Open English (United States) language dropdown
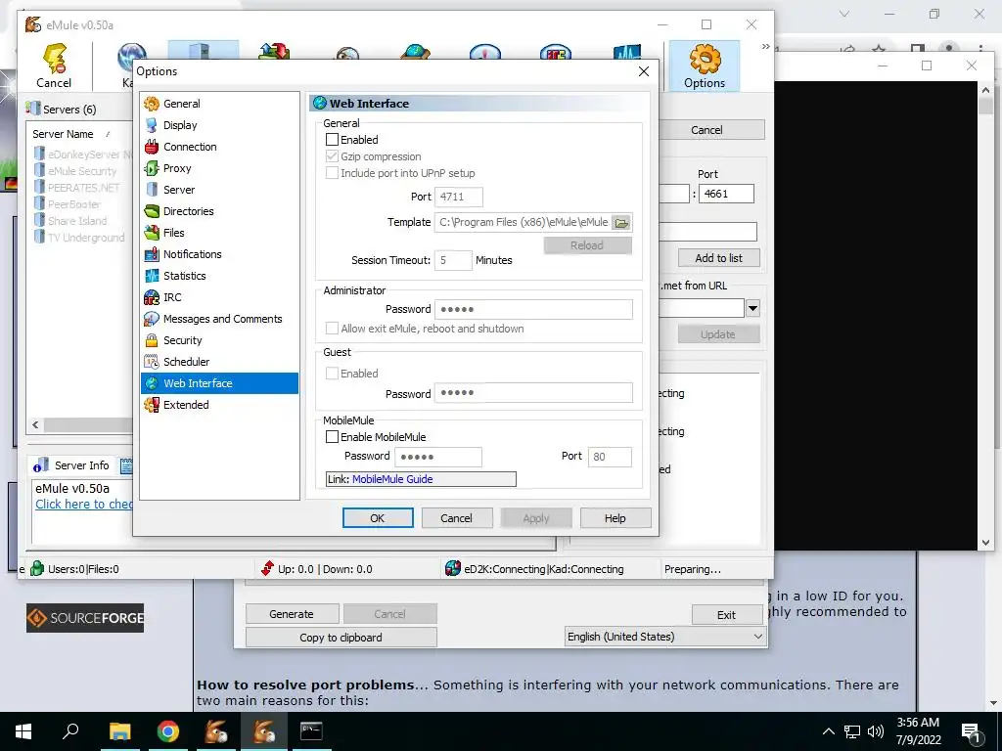Screen dimensions: 1002x751 665,637
